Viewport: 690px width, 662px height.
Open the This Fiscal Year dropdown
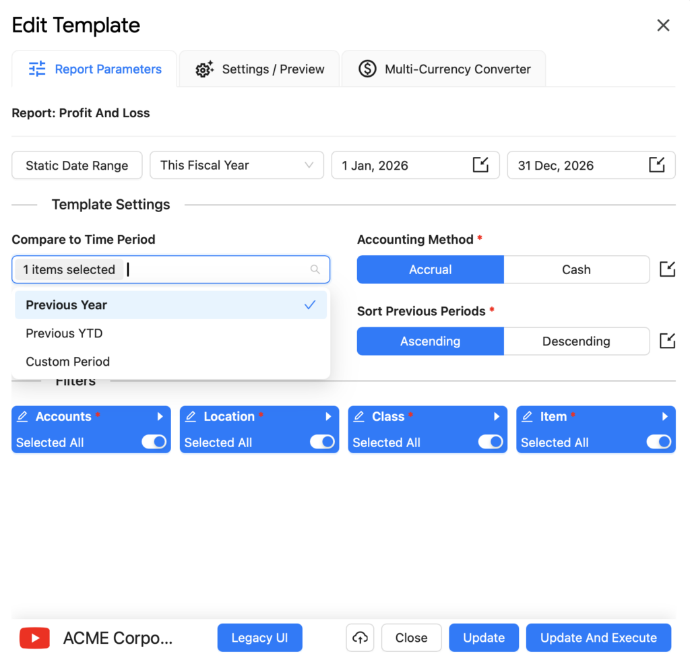[237, 165]
